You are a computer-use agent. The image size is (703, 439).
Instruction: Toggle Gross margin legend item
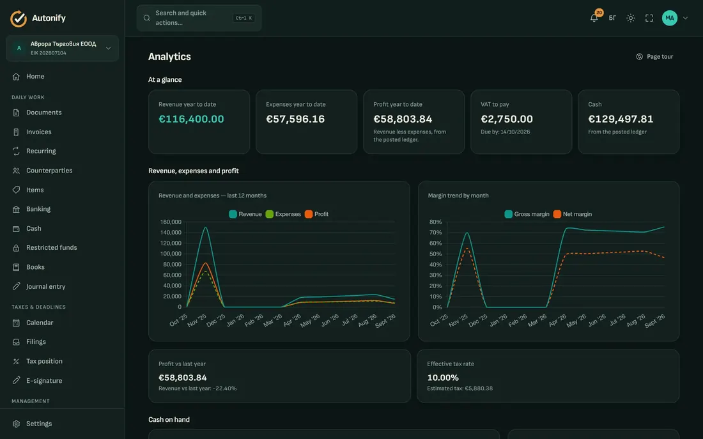point(527,214)
